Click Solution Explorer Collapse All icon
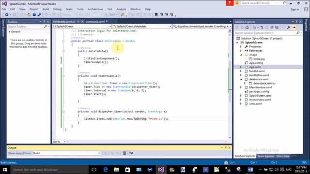The height and width of the screenshot is (174, 310). coord(272,28)
